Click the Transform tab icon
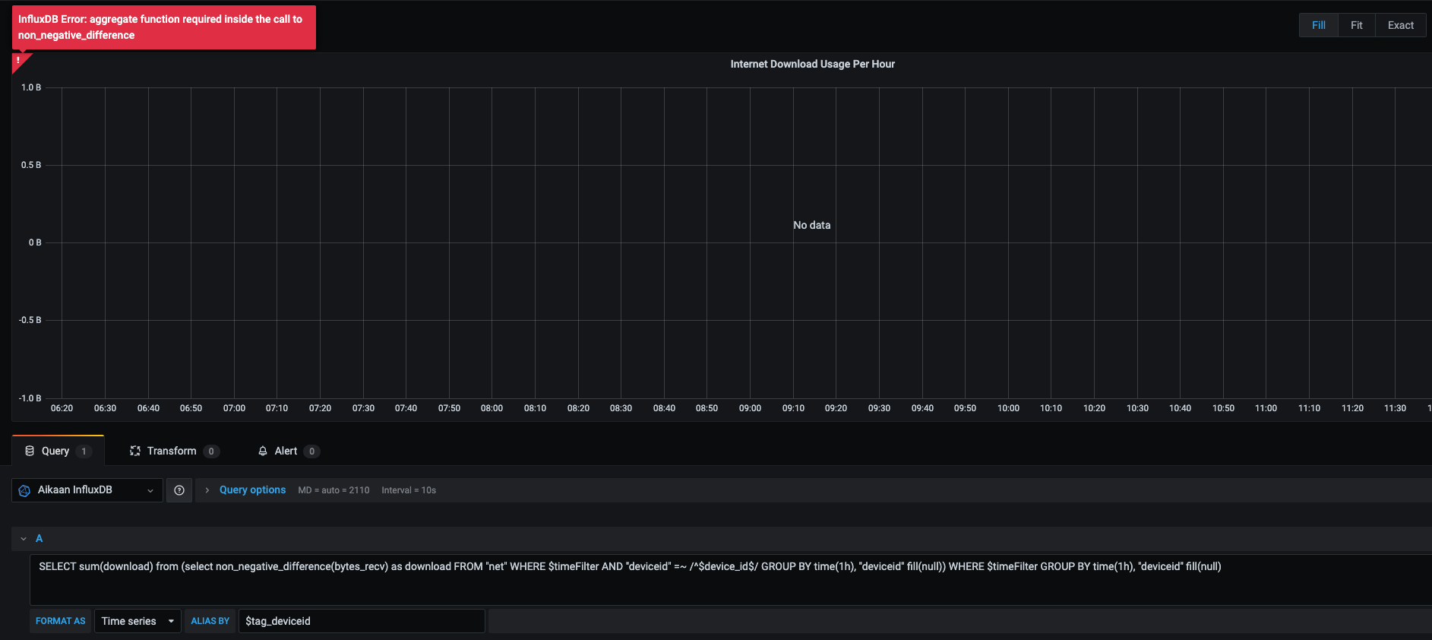This screenshot has height=640, width=1432. [x=135, y=451]
